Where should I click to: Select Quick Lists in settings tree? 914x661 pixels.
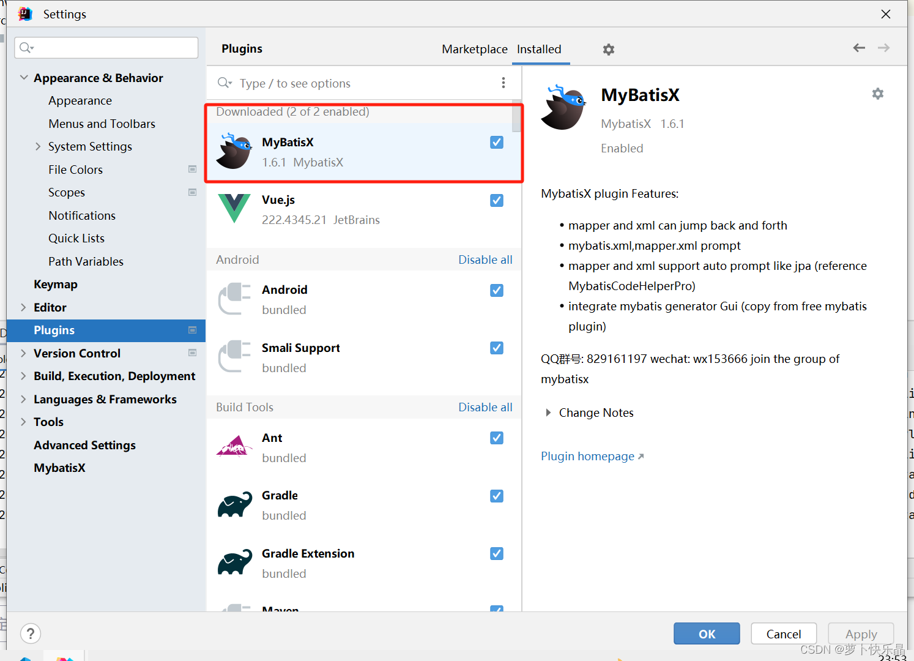76,238
